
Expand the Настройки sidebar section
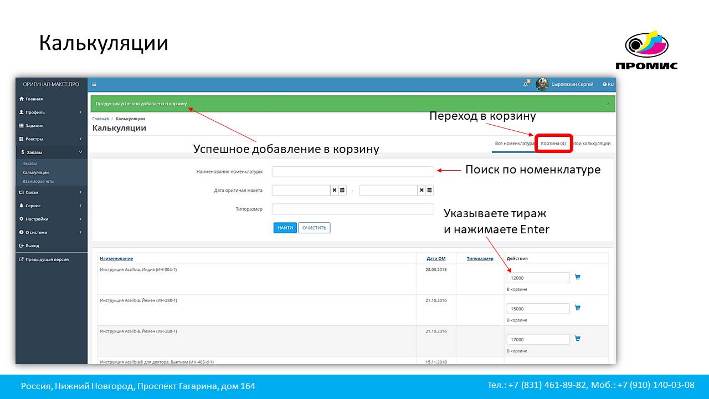51,219
